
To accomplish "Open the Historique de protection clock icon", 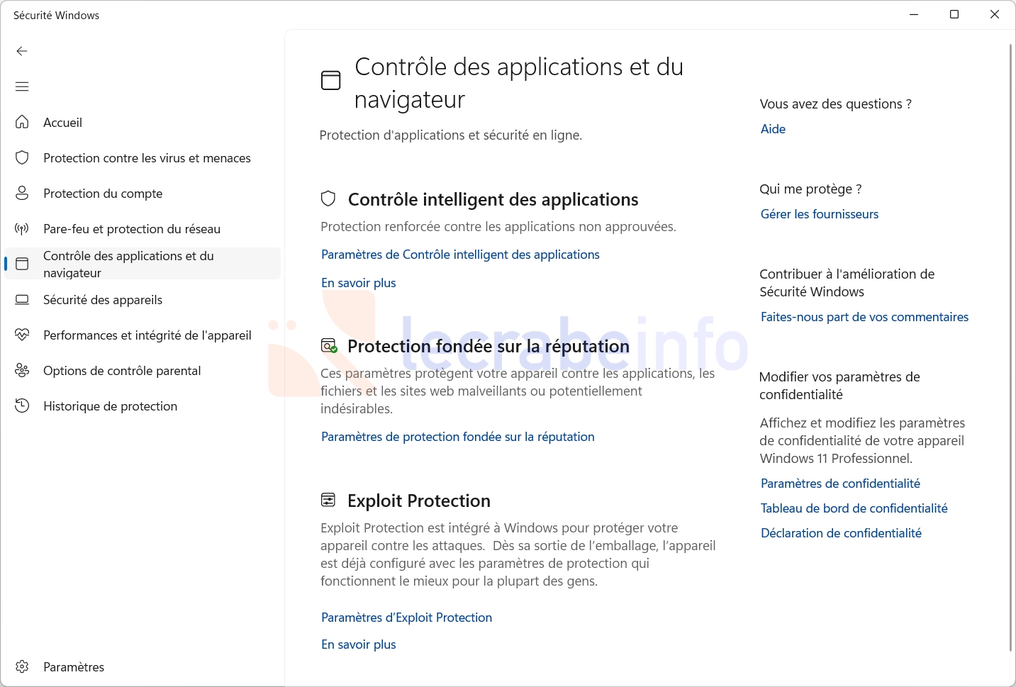I will [x=22, y=406].
